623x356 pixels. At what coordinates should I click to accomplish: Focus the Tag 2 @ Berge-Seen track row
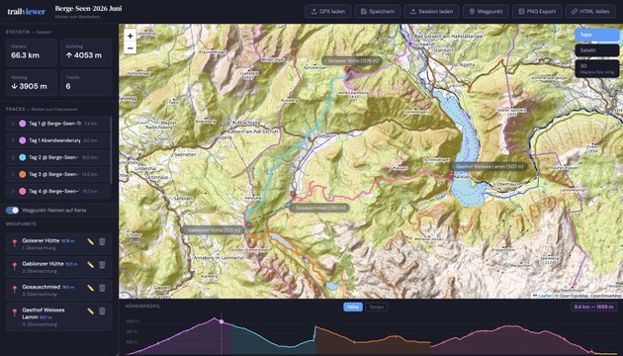[x=58, y=157]
